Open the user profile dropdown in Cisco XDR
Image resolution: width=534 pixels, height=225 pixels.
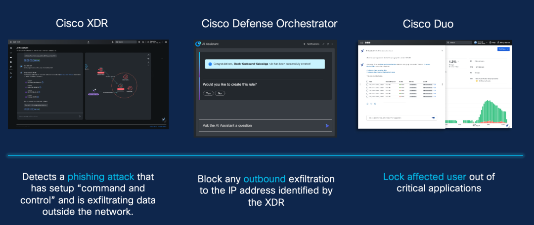155,42
